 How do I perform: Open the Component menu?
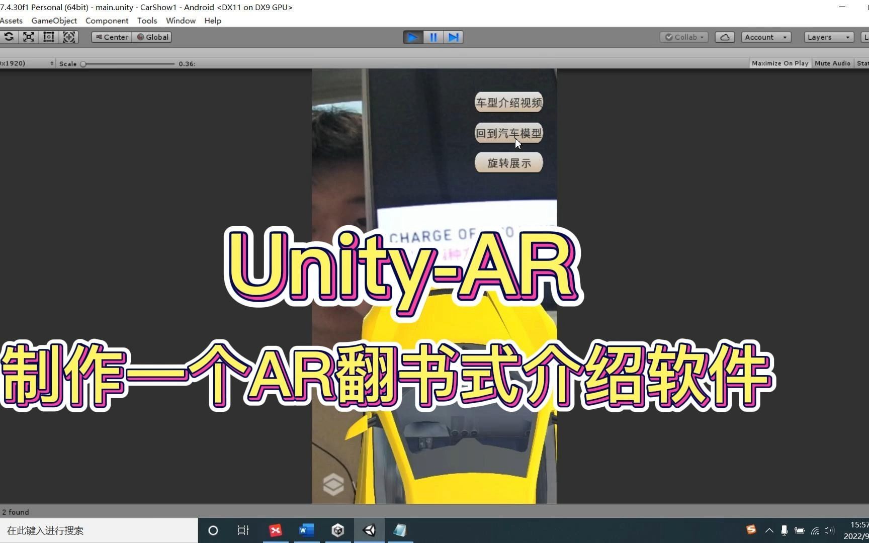[107, 21]
